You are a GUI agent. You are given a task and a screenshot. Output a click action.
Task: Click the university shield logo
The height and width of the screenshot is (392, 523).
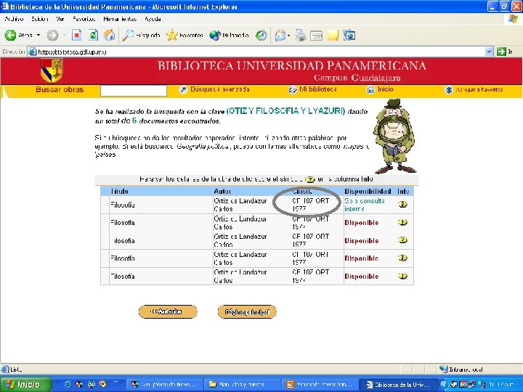point(52,70)
